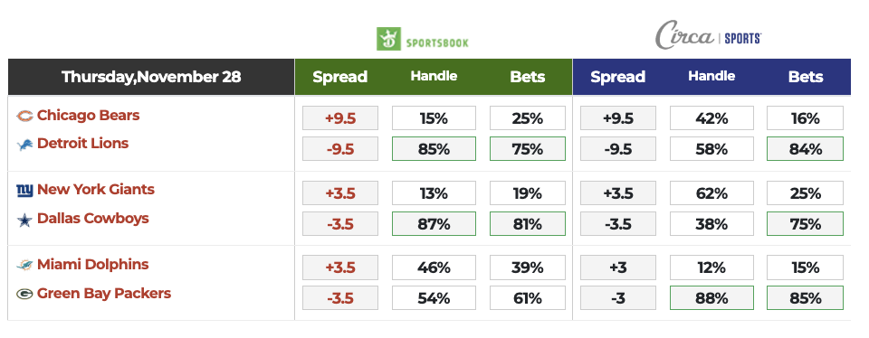Open the Dallas Cowboys team link

93,218
